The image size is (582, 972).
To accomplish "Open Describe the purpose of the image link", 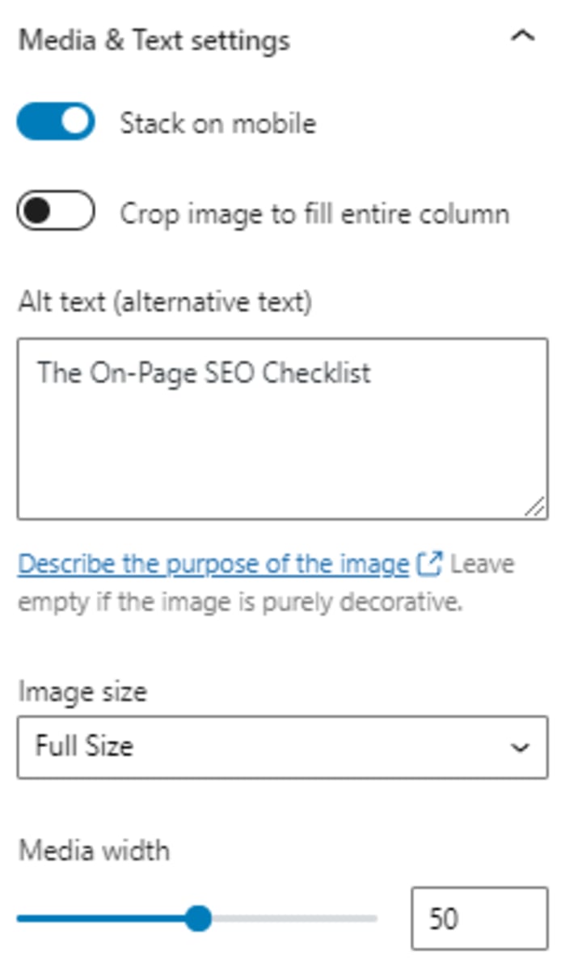I will (x=213, y=564).
